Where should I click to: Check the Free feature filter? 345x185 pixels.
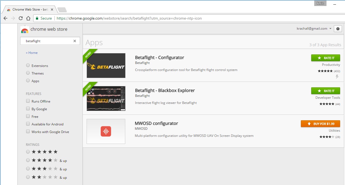click(28, 116)
